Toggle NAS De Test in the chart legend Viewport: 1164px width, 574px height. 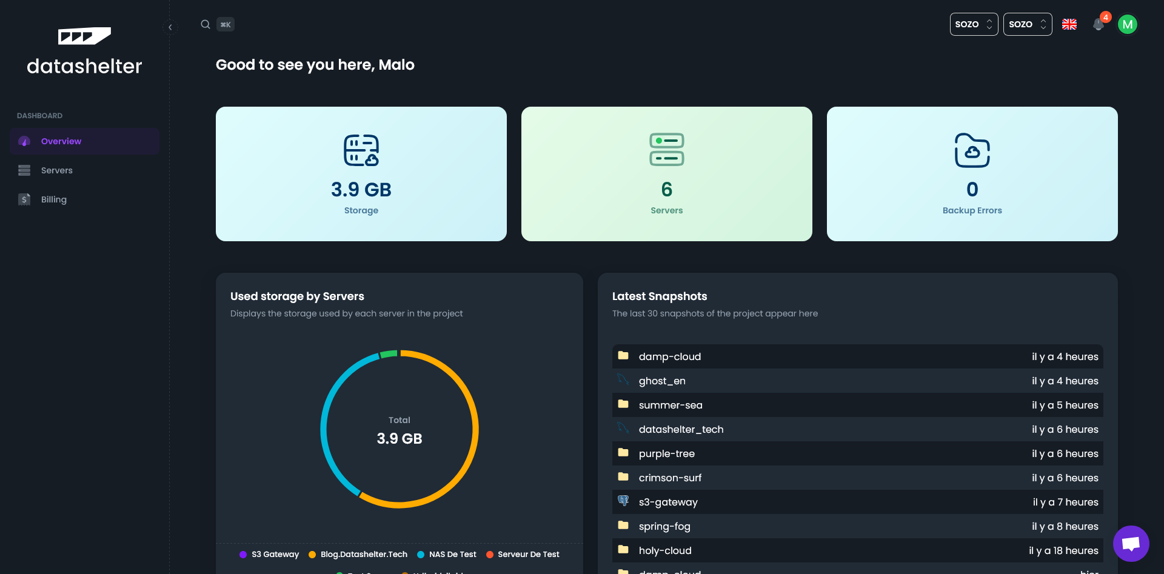[x=447, y=554]
